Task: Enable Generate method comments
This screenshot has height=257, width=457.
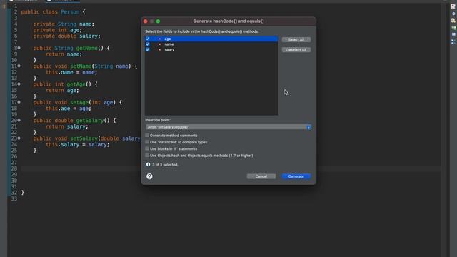Action: [x=147, y=136]
